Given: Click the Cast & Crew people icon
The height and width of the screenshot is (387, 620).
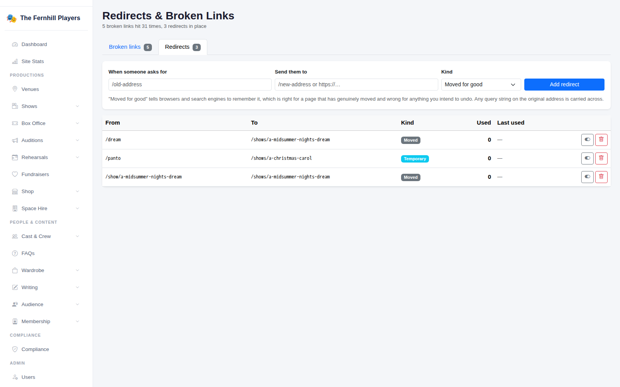Looking at the screenshot, I should pyautogui.click(x=15, y=236).
